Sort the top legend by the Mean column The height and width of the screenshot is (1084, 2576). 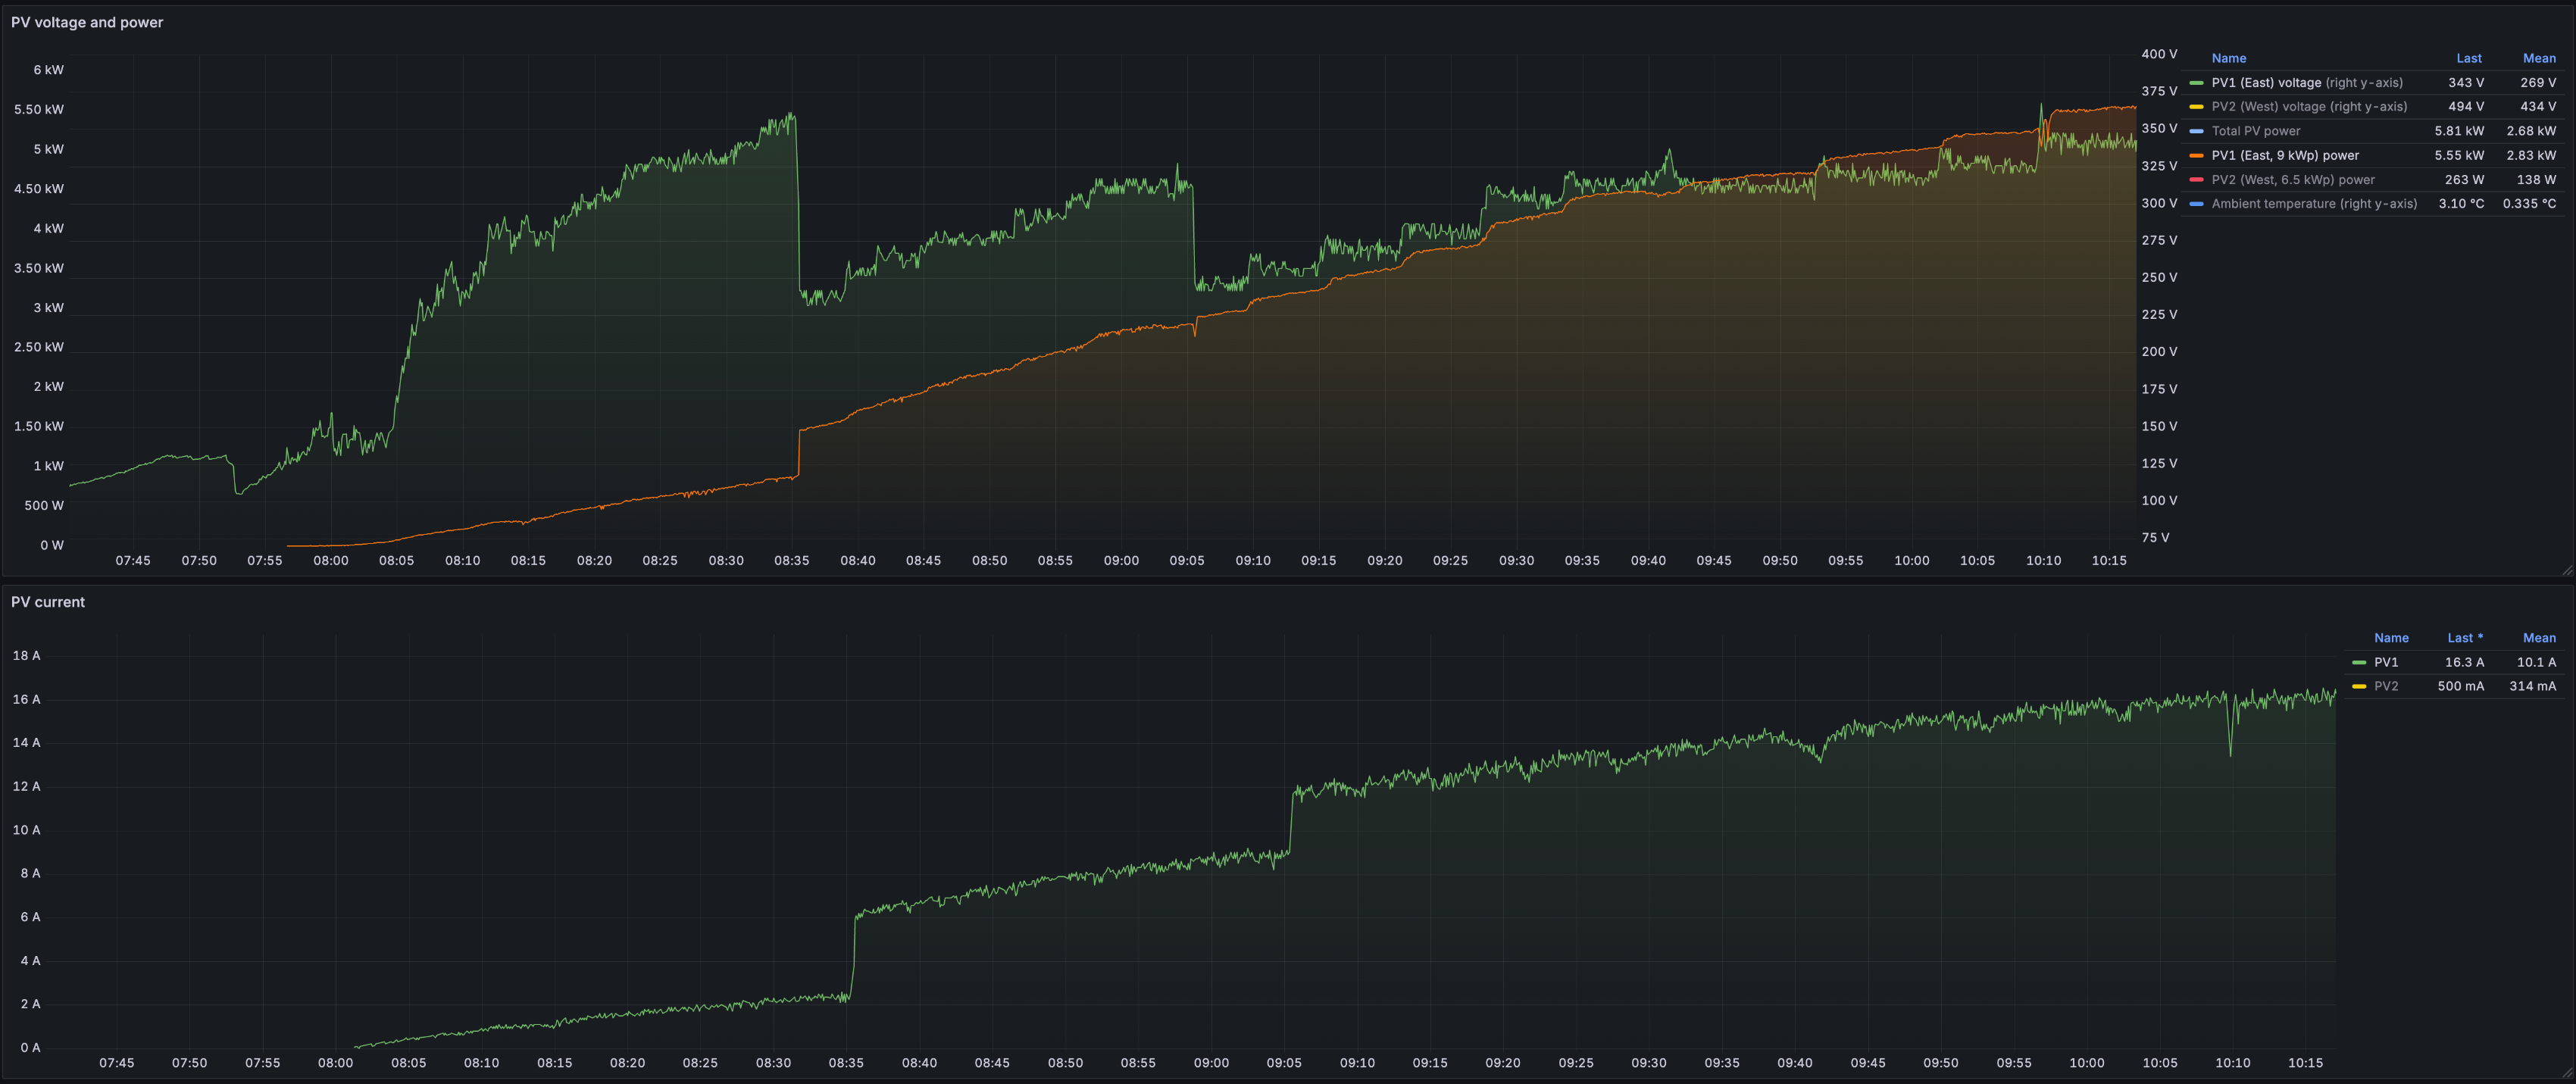pyautogui.click(x=2538, y=58)
